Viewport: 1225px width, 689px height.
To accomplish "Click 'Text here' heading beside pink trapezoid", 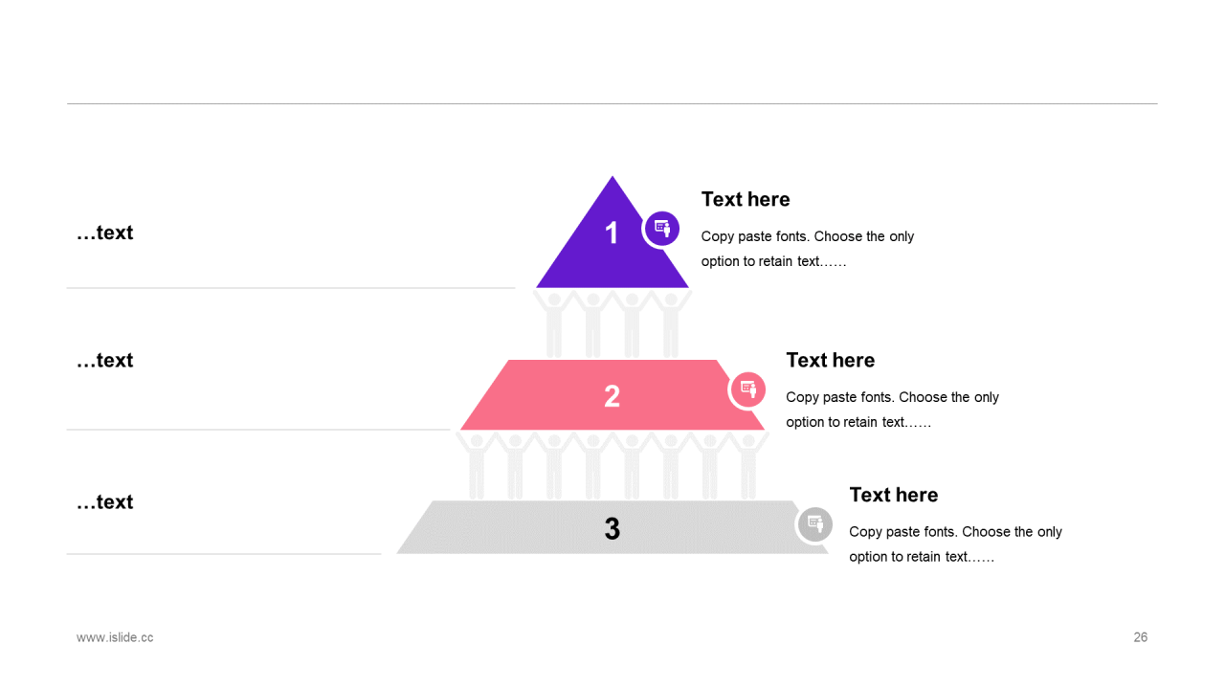I will point(831,360).
